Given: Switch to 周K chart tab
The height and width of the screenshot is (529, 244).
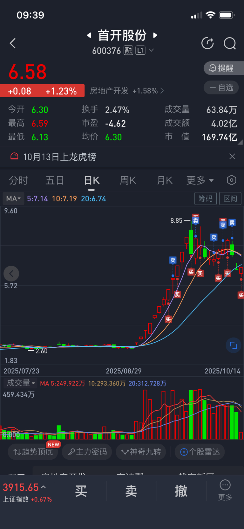Looking at the screenshot, I should point(128,181).
